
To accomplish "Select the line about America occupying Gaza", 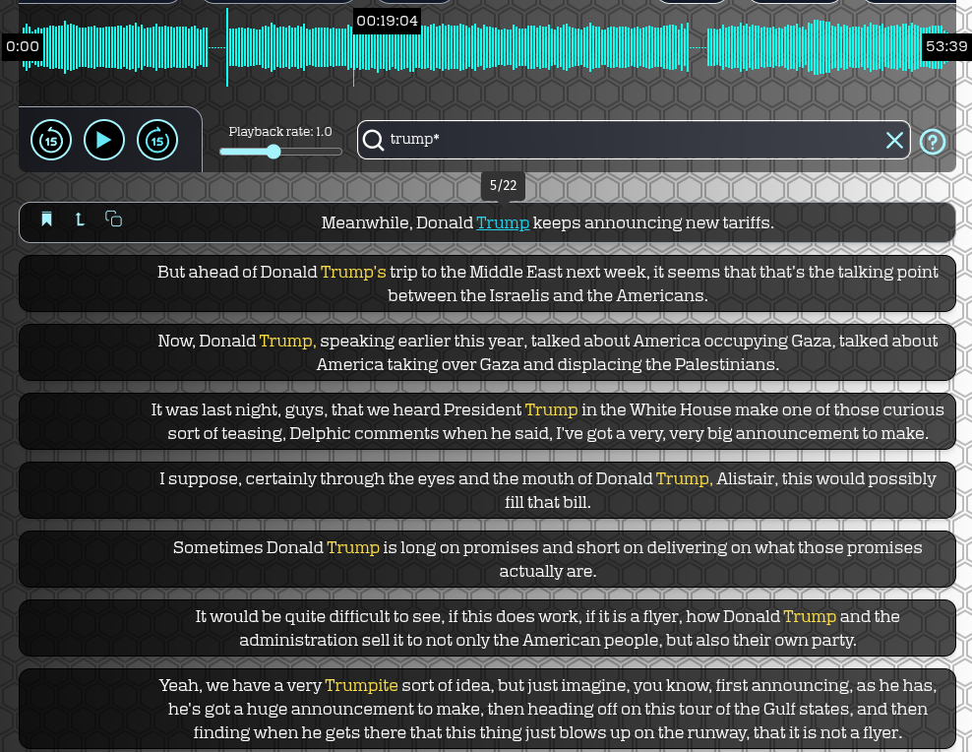I will (x=487, y=352).
